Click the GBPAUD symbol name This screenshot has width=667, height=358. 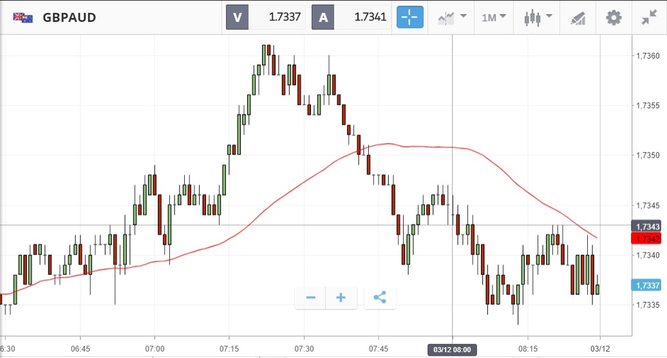(x=70, y=17)
